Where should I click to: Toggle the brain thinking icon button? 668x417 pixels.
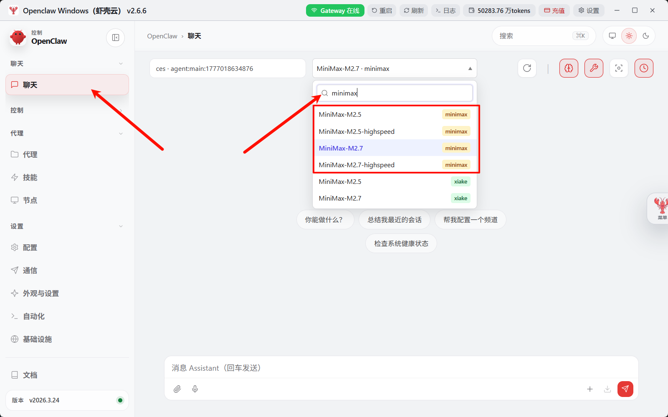(x=569, y=68)
